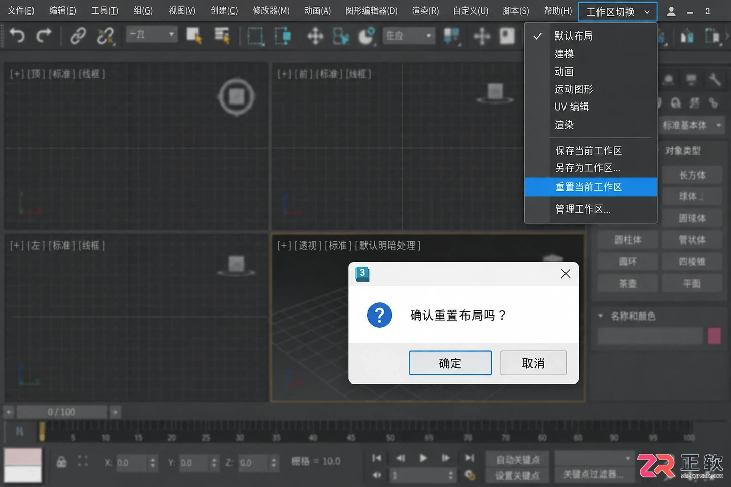731x487 pixels.
Task: Open the Utilities wrench panel
Action: [x=715, y=79]
